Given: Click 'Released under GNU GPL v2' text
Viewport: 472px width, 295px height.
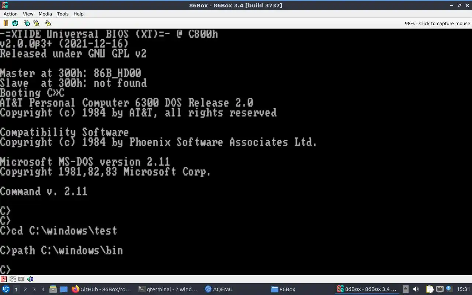Looking at the screenshot, I should [73, 53].
